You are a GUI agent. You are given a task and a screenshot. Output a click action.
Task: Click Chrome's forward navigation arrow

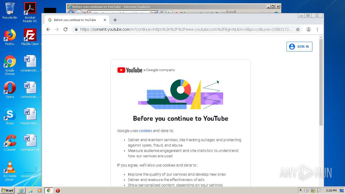click(x=57, y=29)
